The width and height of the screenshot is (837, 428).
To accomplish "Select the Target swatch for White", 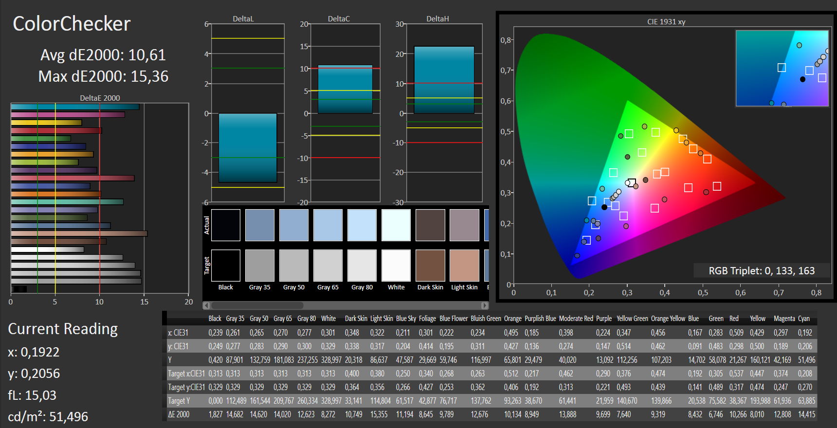I will pos(396,266).
